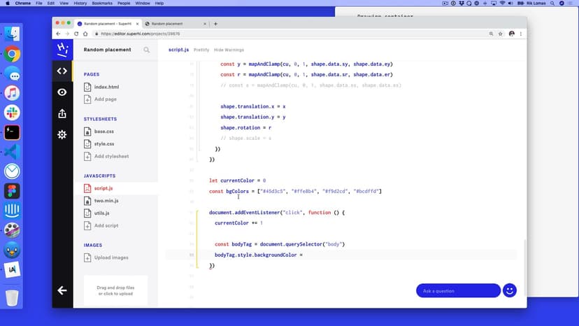The image size is (579, 326).
Task: Click the search magnifier beside project name
Action: pyautogui.click(x=146, y=50)
